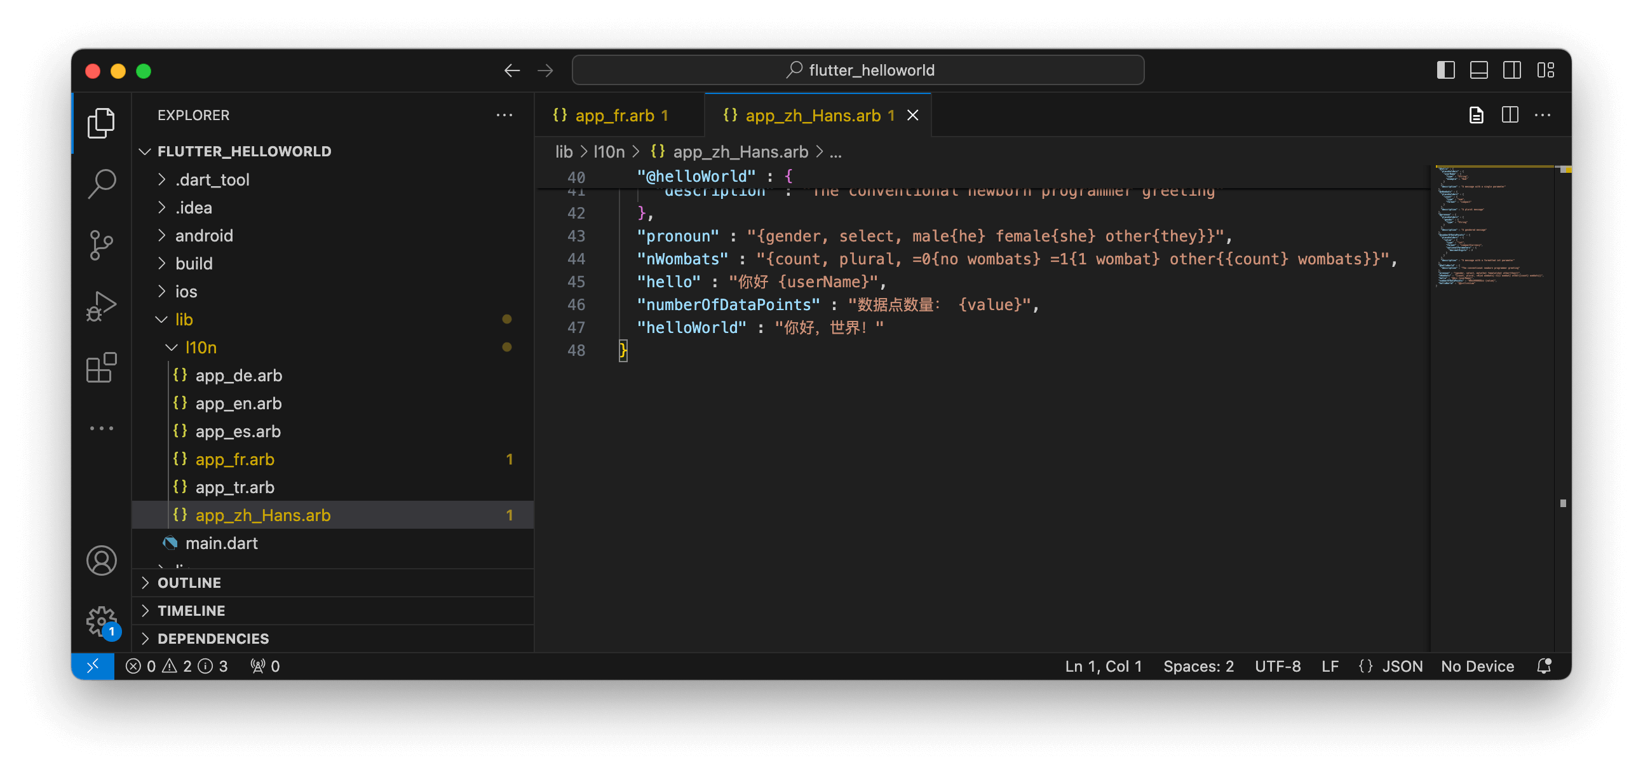
Task: Click the ports forwarded radio indicator
Action: click(265, 665)
